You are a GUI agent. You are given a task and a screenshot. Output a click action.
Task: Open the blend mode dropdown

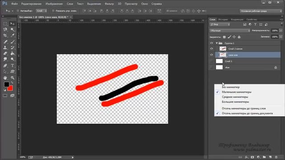(230, 31)
